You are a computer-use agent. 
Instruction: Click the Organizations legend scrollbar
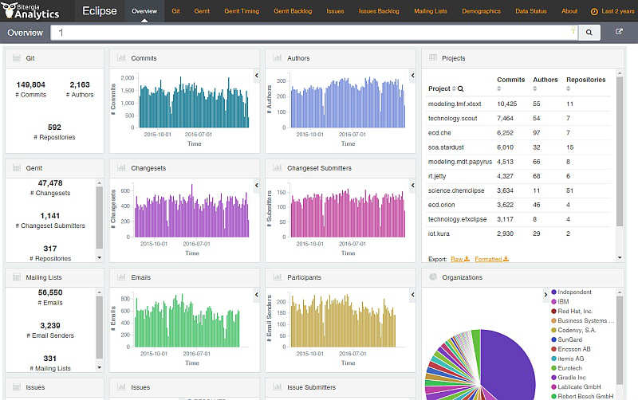620,340
